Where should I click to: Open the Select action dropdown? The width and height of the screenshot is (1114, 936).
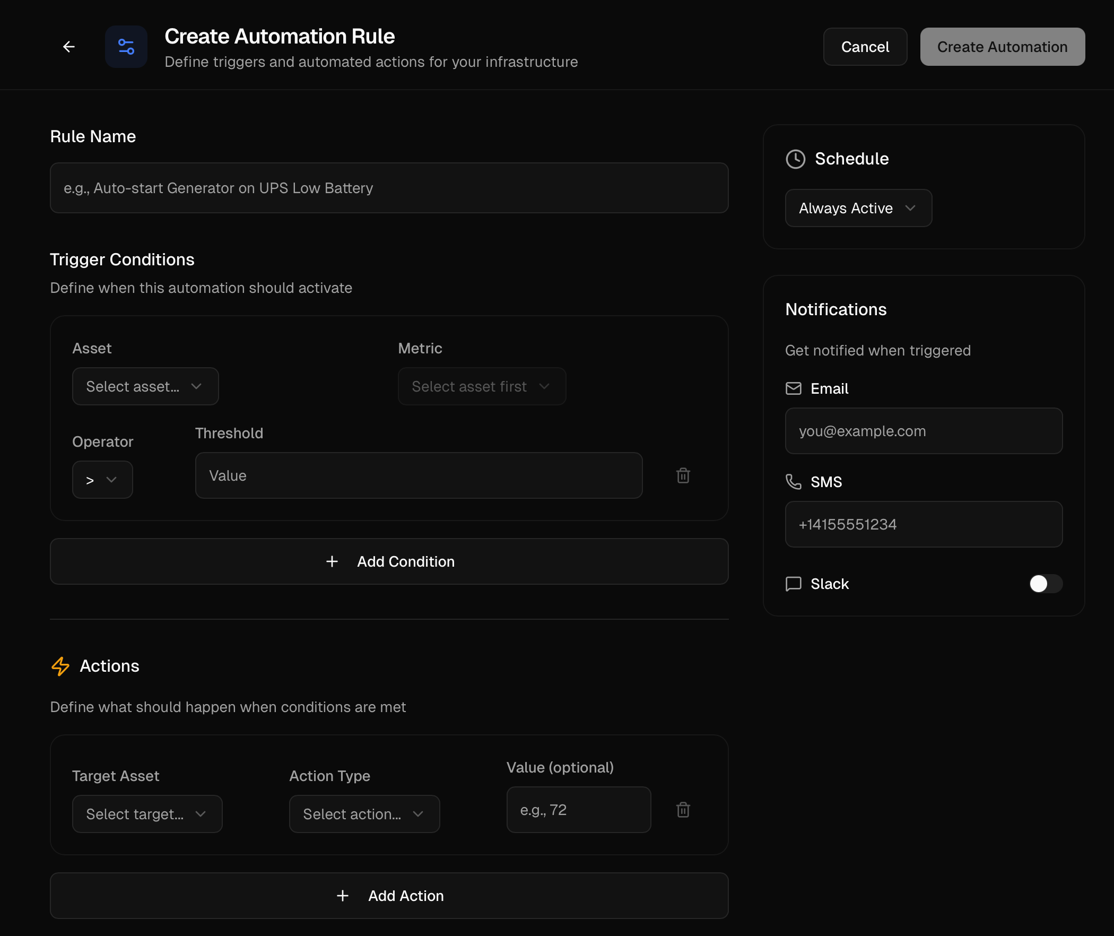coord(364,814)
